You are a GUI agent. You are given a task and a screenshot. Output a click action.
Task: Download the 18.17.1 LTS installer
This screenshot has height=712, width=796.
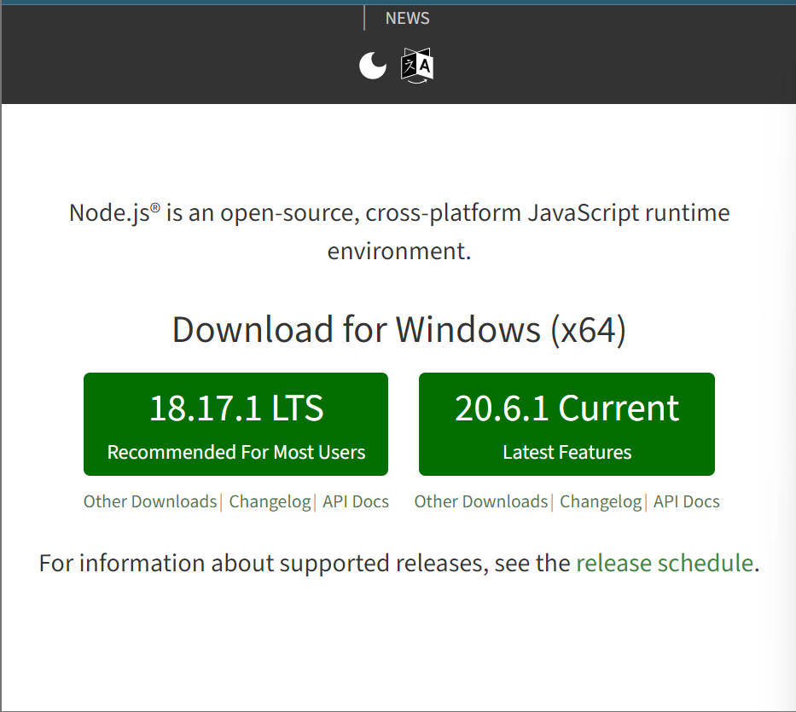(x=236, y=425)
